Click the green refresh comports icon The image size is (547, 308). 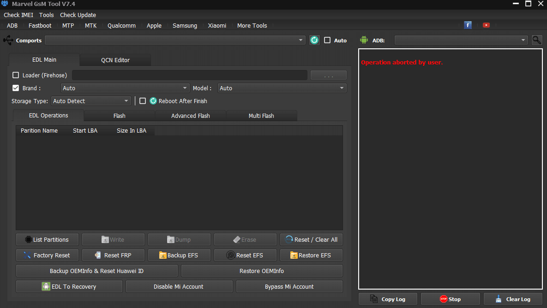314,40
